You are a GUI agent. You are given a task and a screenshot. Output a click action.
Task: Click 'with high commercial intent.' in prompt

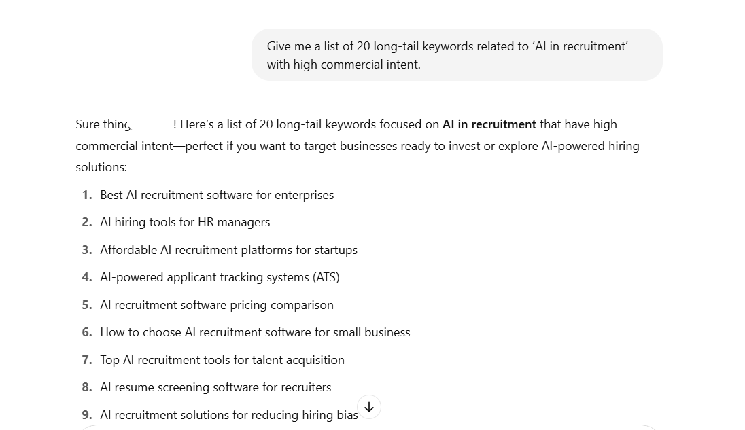click(343, 65)
